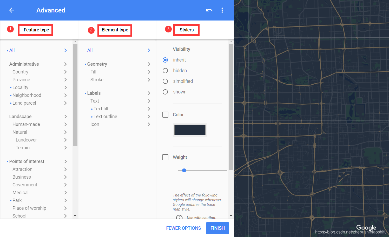
Task: Expand the Text fill chevron
Action: coord(149,109)
